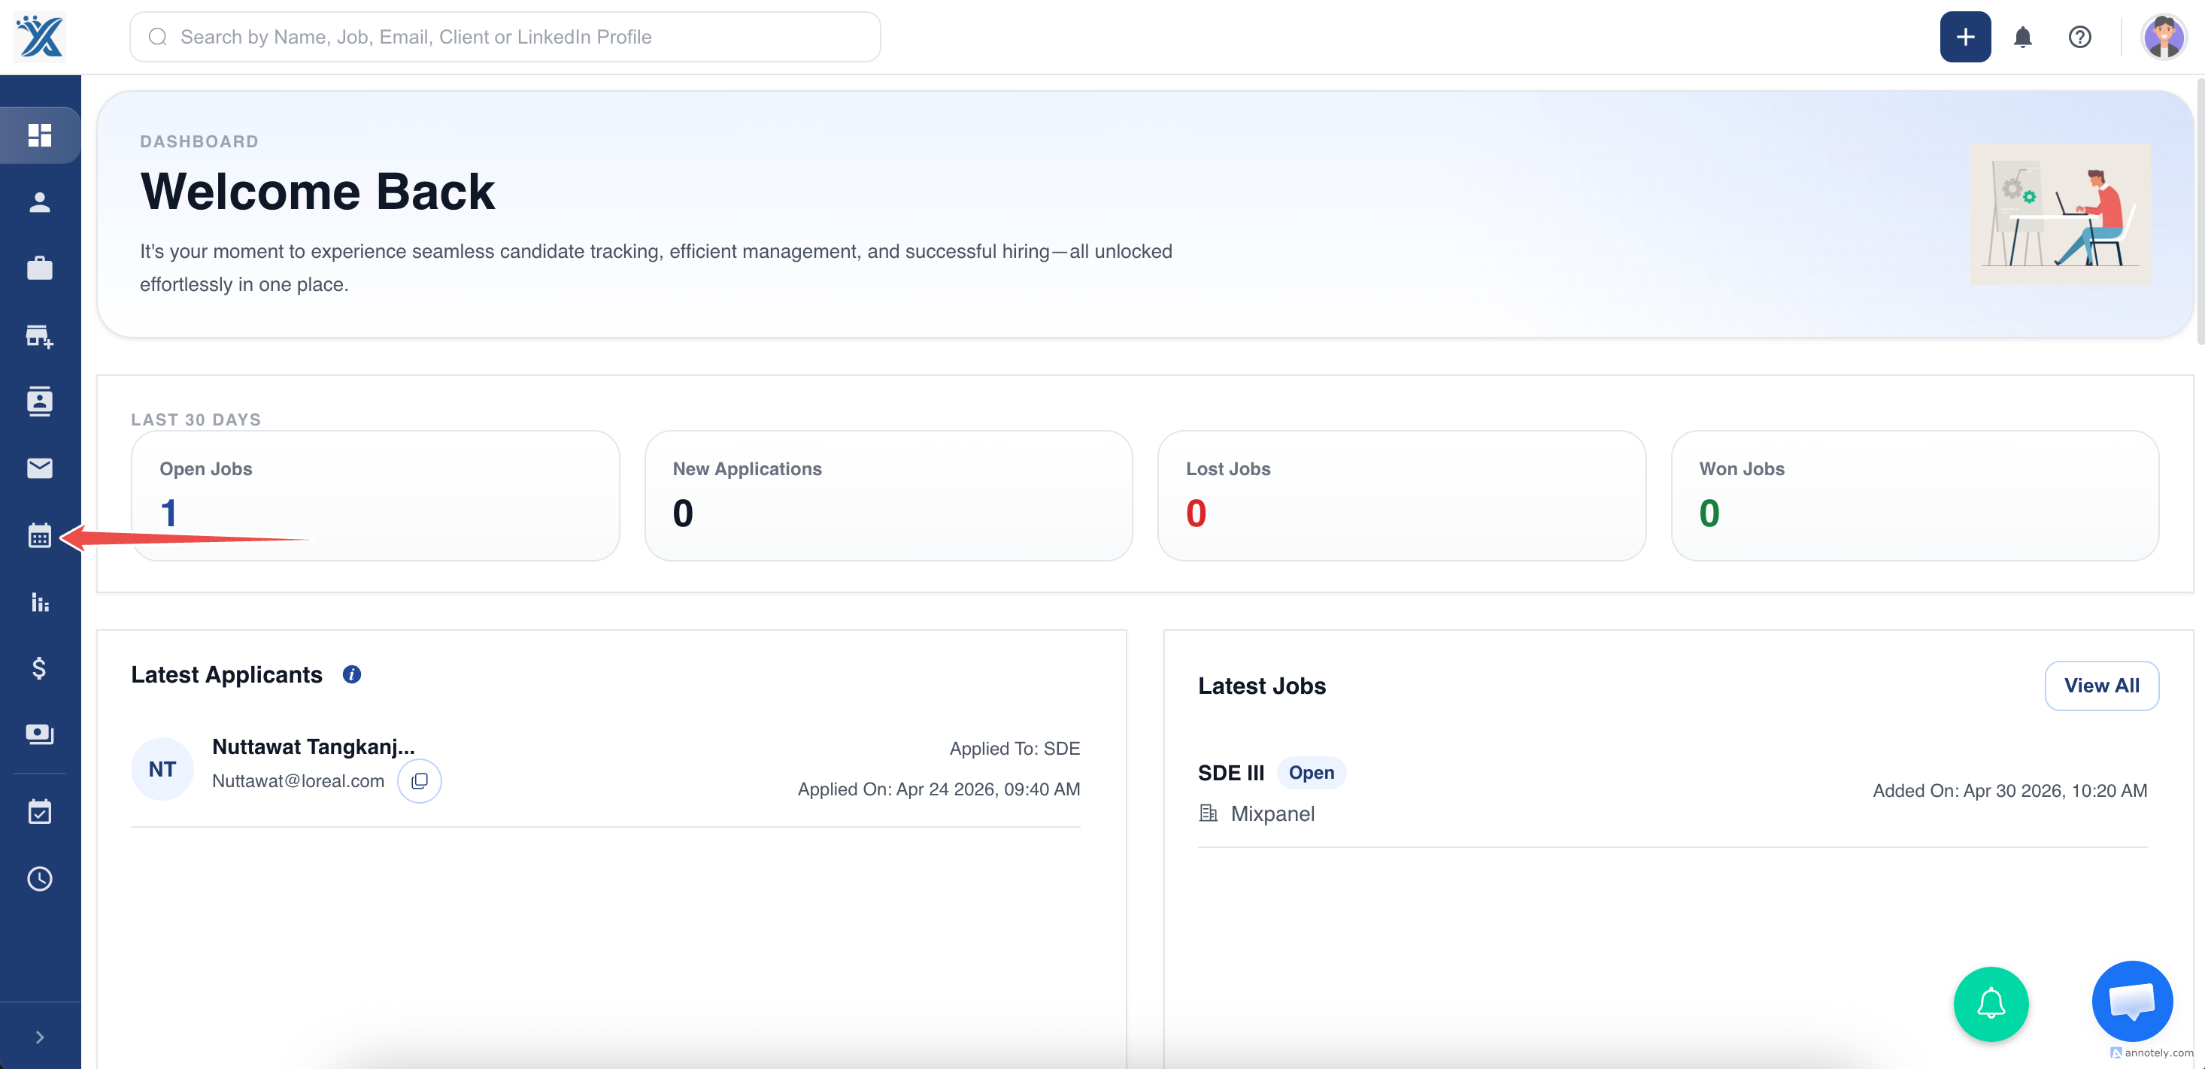Show Latest Applicants info tooltip icon

tap(352, 674)
